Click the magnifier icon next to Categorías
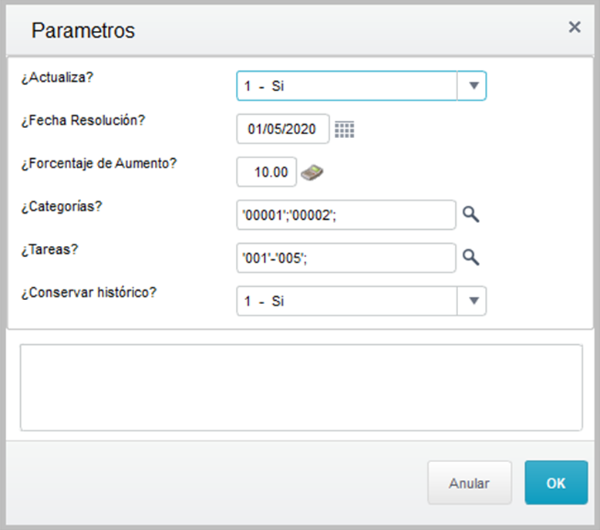Image resolution: width=600 pixels, height=530 pixels. (x=470, y=214)
